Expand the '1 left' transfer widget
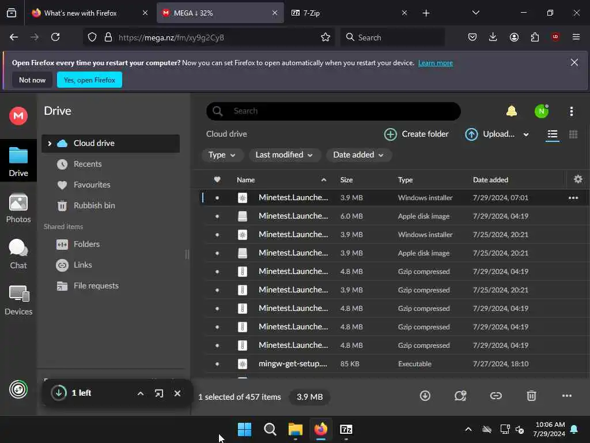Screen dimensions: 590x443 (x=141, y=393)
